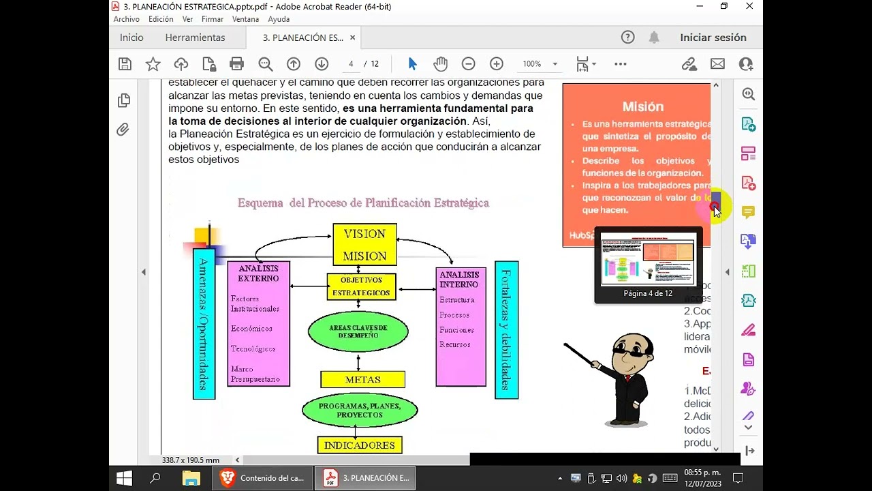Show hidden system tray icons
Image resolution: width=872 pixels, height=491 pixels.
click(x=560, y=478)
